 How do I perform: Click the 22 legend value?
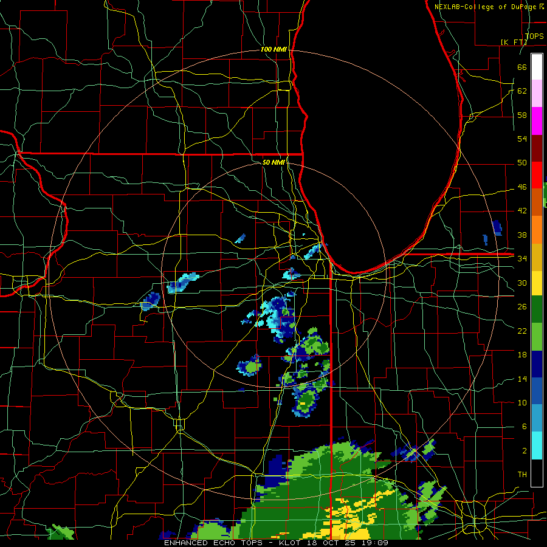(522, 331)
